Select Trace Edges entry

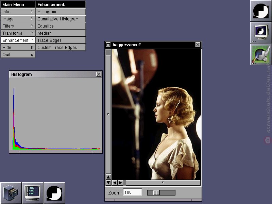click(x=61, y=40)
